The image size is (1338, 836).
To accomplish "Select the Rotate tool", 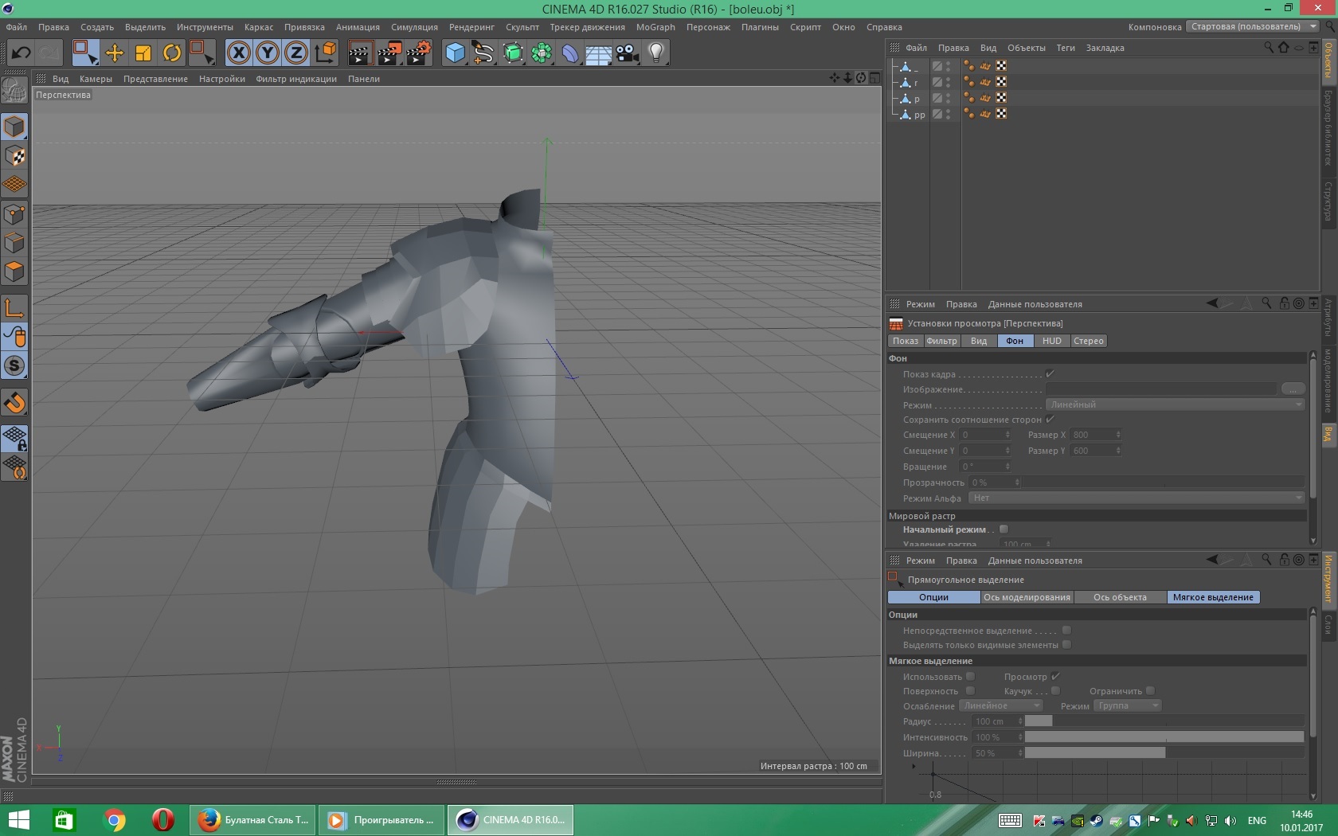I will coord(172,53).
